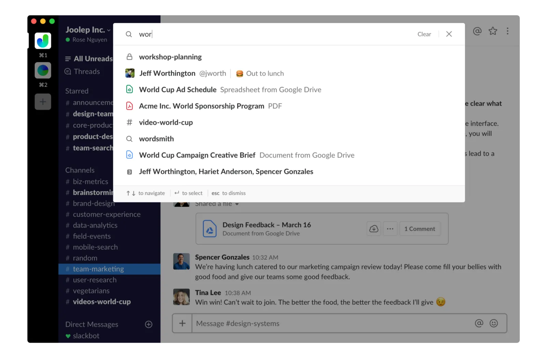This screenshot has width=547, height=363.
Task: Dismiss the search with the X icon
Action: (449, 34)
